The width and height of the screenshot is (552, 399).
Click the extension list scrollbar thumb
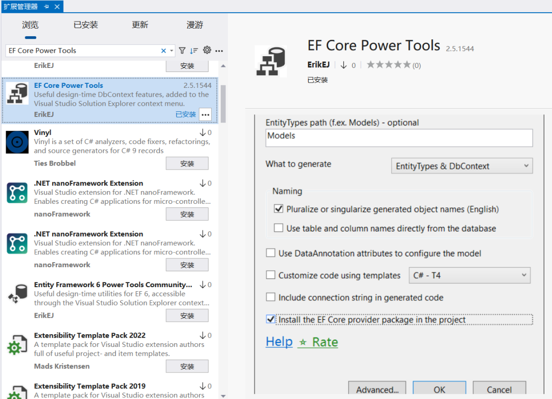coord(222,104)
